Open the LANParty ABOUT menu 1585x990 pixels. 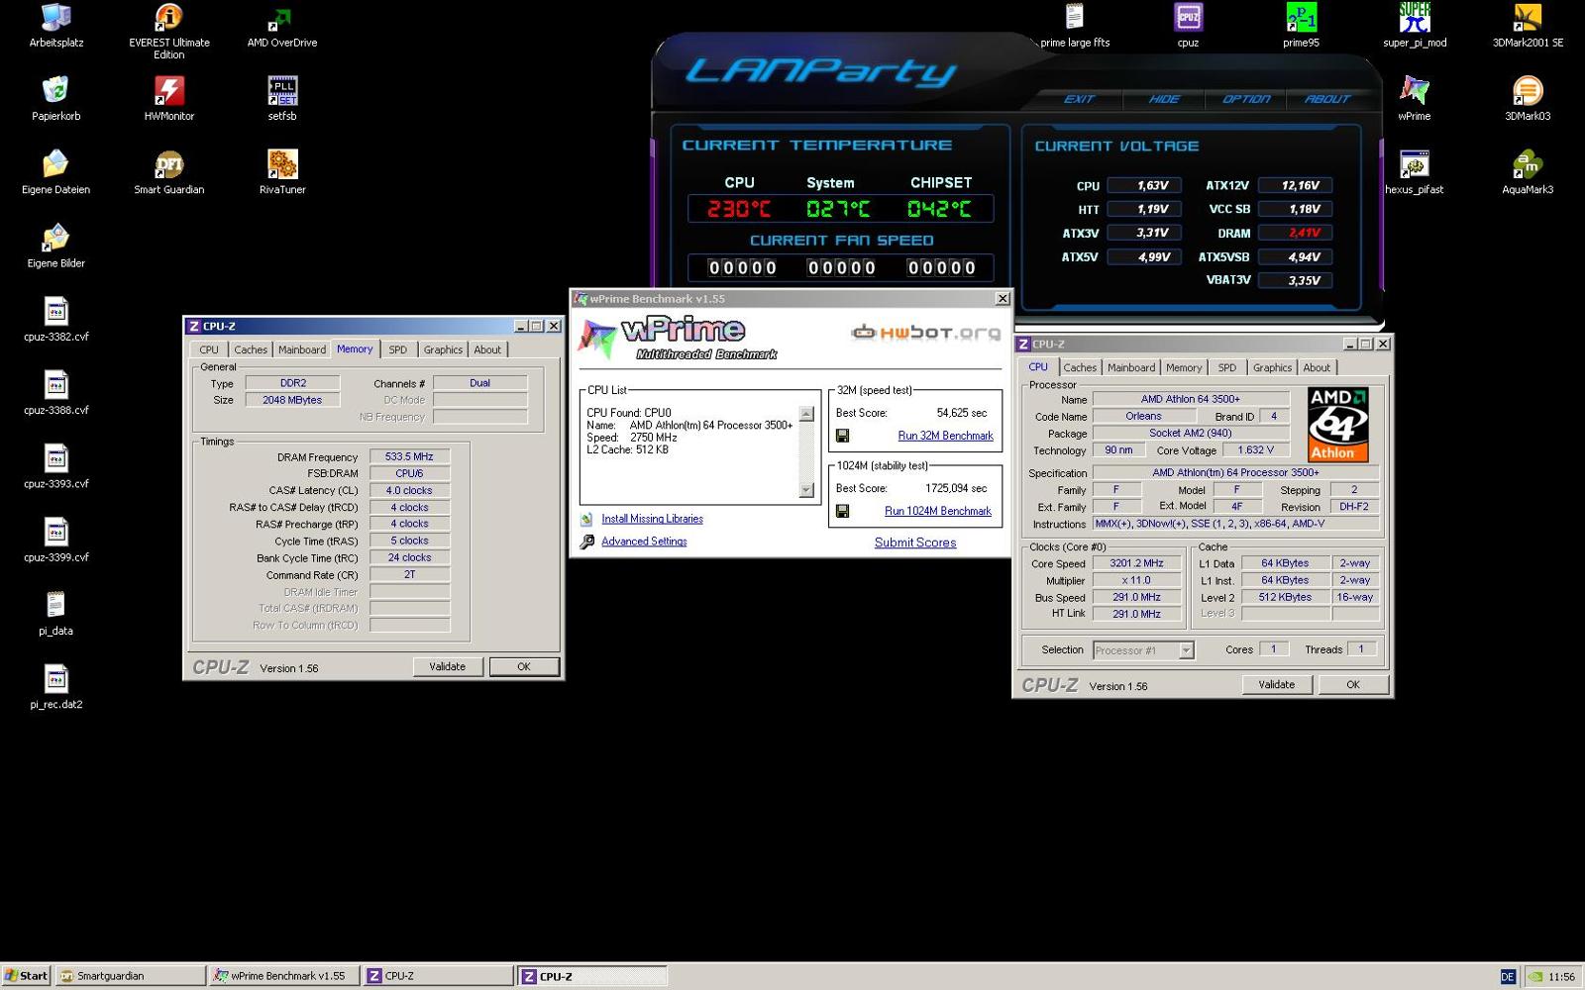1327,99
